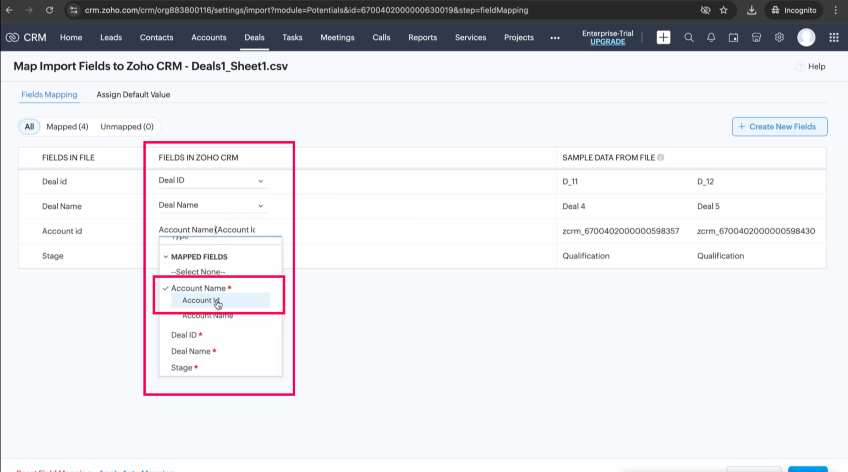Image resolution: width=848 pixels, height=472 pixels.
Task: Open the browser three-dot menu
Action: [x=835, y=10]
